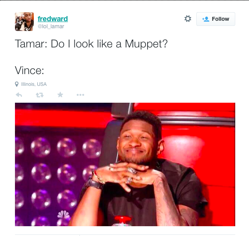
Task: Click the NBC peacock logo in photo
Action: [x=63, y=214]
